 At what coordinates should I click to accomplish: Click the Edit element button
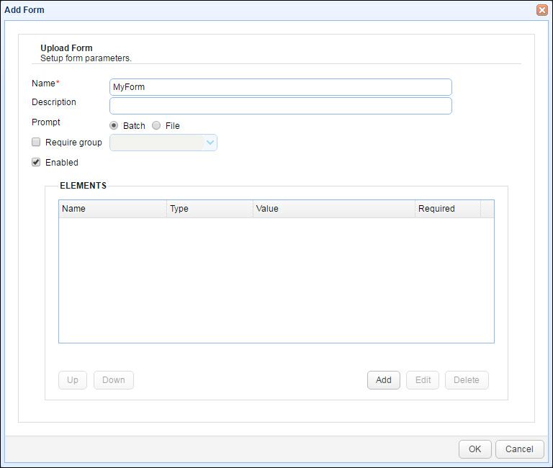coord(423,380)
